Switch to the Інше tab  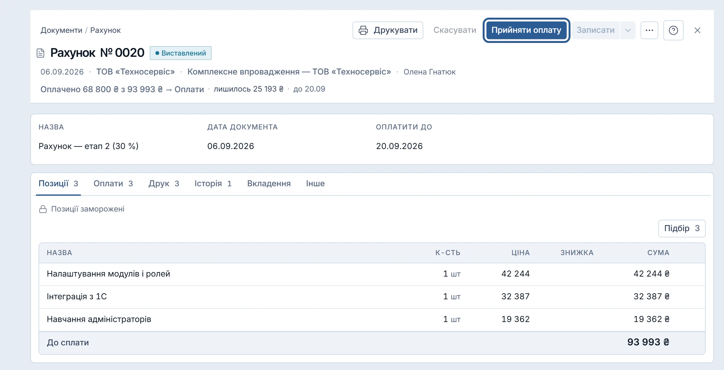tap(315, 183)
